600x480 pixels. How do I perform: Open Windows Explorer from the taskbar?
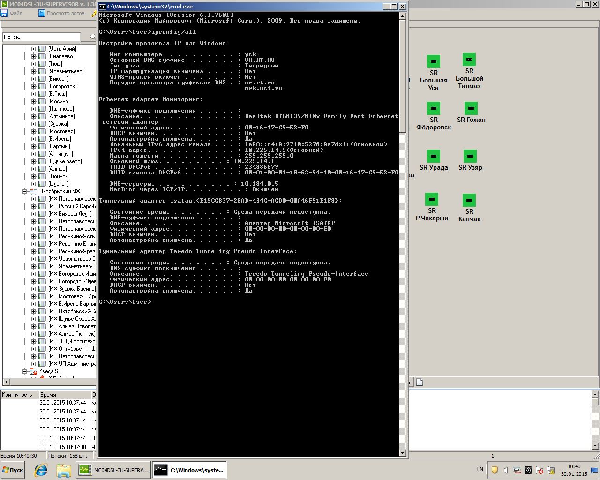coord(64,470)
